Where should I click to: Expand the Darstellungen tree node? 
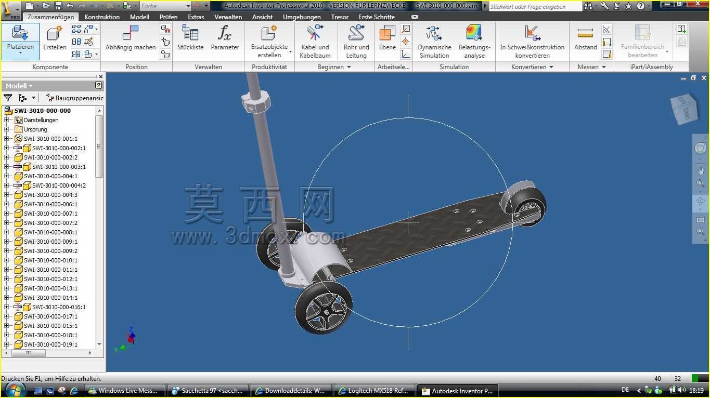(x=7, y=120)
